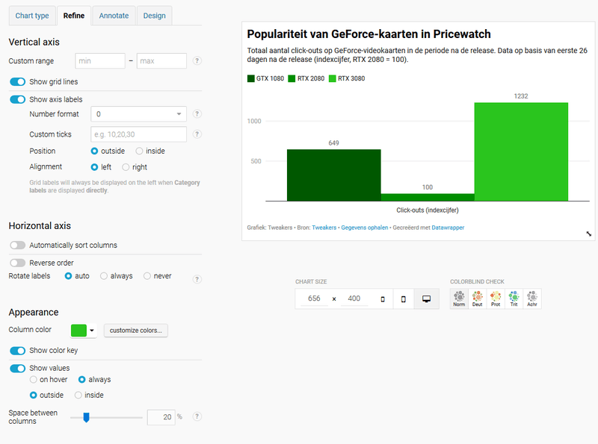Switch to the Design tab
Viewport: 598px width, 444px height.
pyautogui.click(x=155, y=16)
